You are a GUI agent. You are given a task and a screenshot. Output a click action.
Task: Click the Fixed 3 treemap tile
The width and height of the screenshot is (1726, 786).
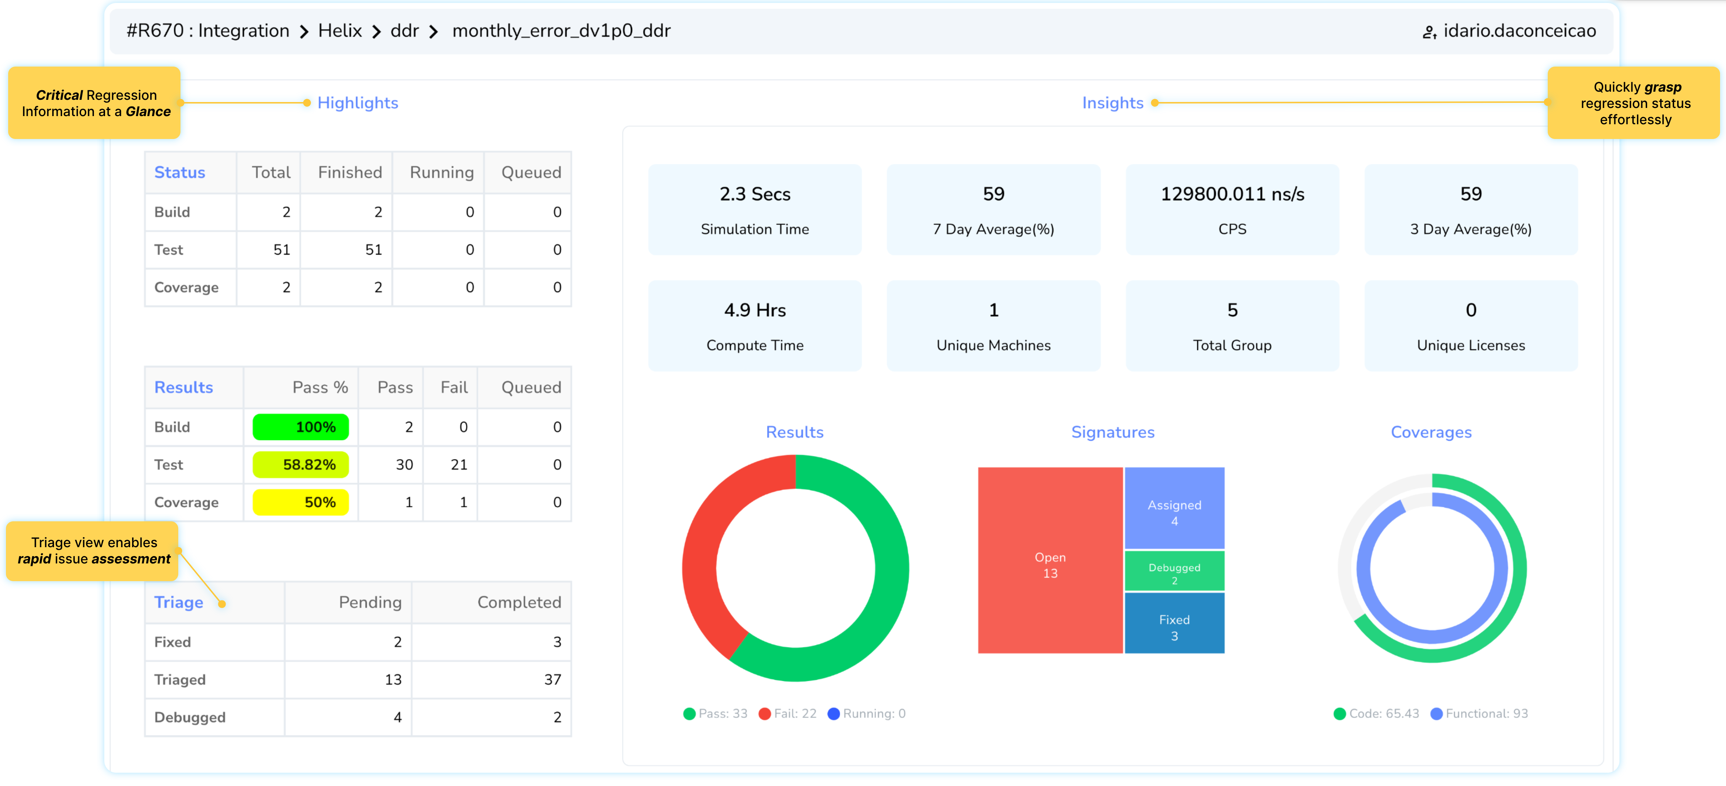click(1174, 624)
